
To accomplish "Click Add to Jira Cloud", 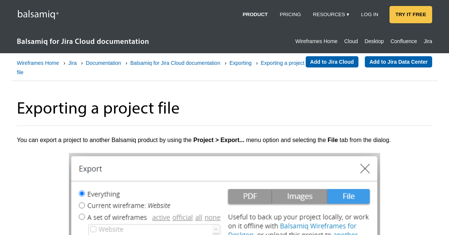I will pyautogui.click(x=332, y=61).
